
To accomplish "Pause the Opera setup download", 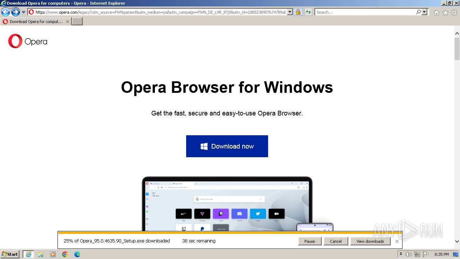I will point(310,241).
